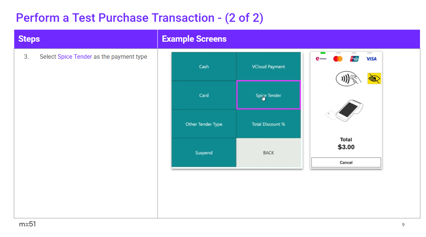Click the UnionPay card logo

(354, 59)
